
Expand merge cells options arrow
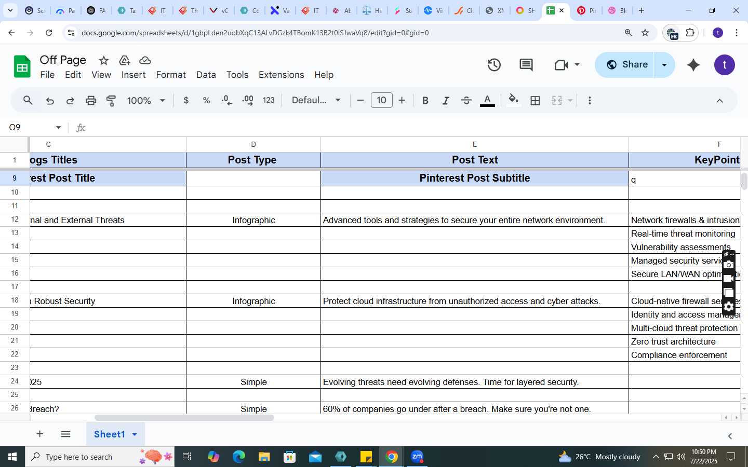570,101
